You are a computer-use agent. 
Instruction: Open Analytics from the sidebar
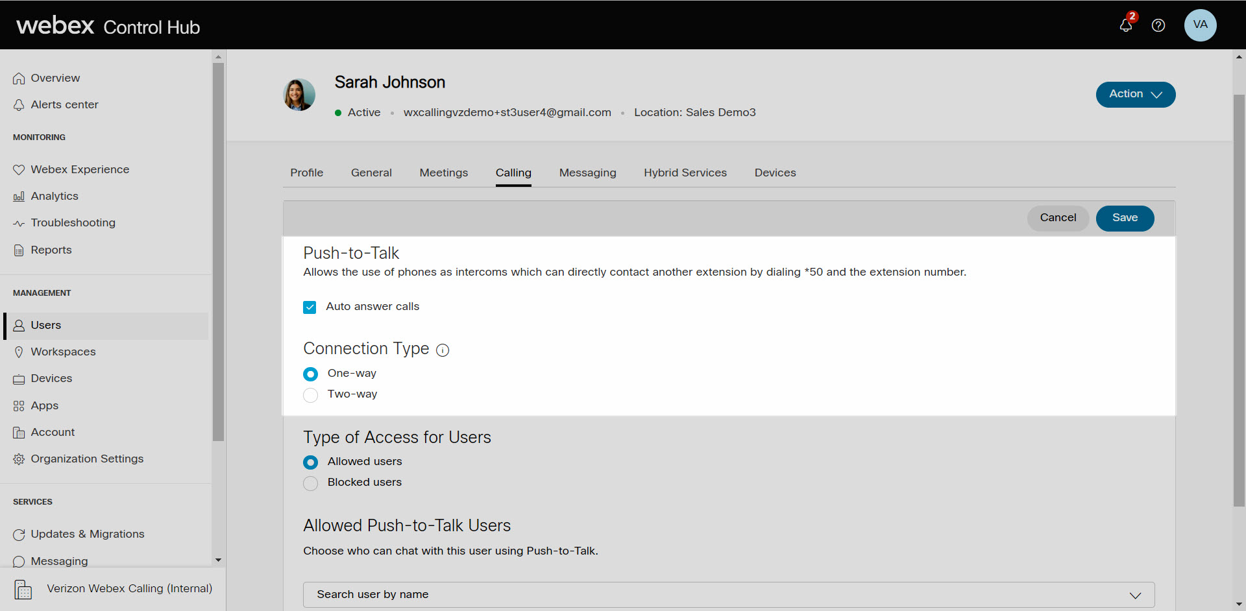pos(55,196)
